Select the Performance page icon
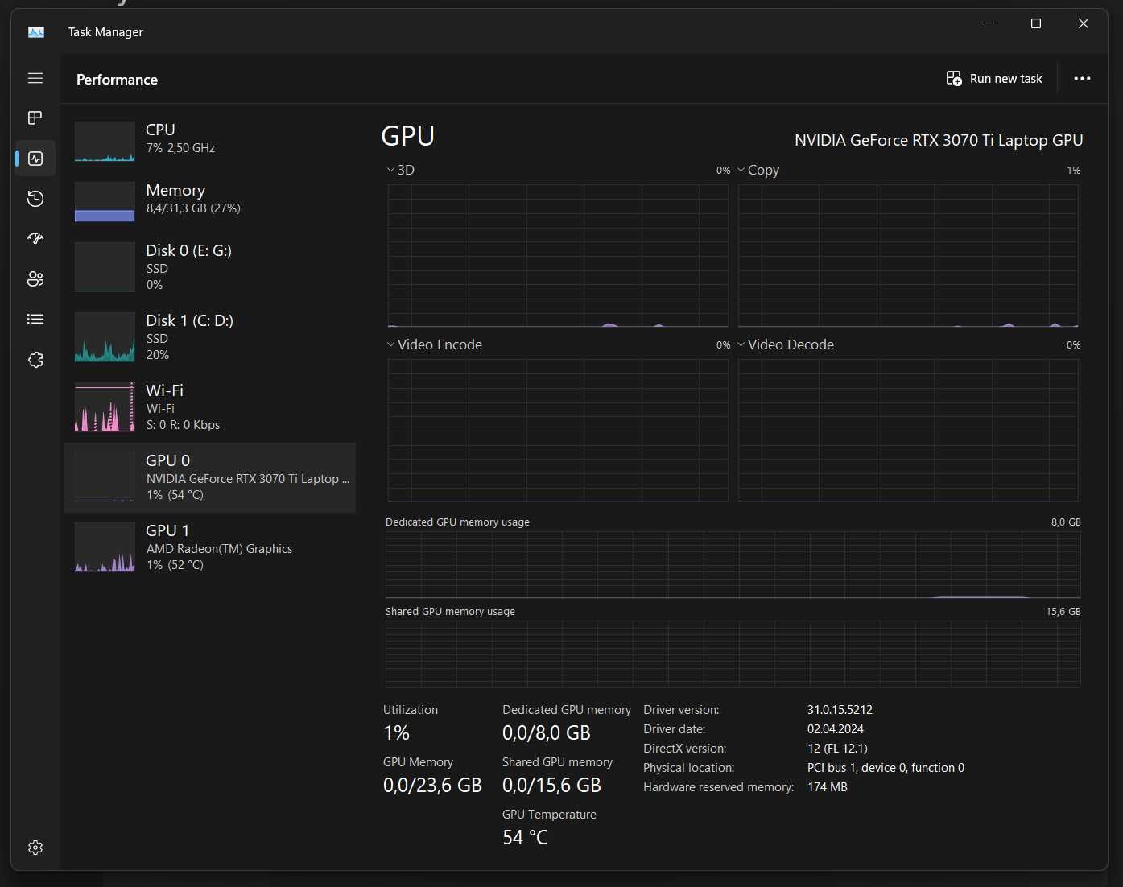 click(35, 159)
